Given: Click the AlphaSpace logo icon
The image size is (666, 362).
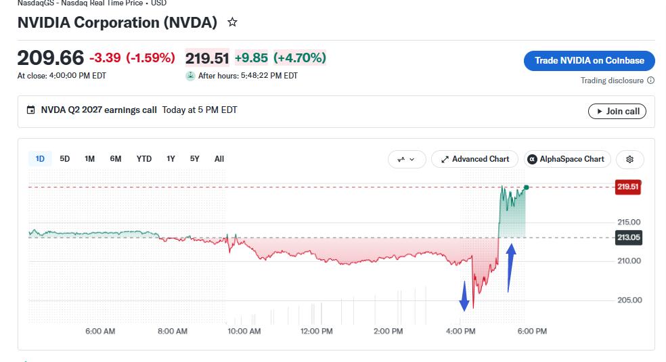Looking at the screenshot, I should 532,159.
